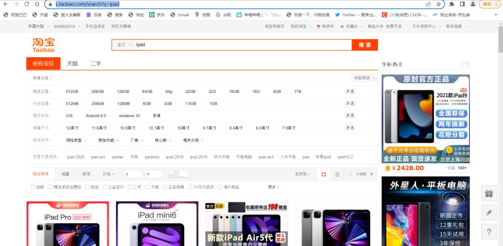The width and height of the screenshot is (503, 246).
Task: Open the 京东 bookmark
Action: [x=157, y=15]
